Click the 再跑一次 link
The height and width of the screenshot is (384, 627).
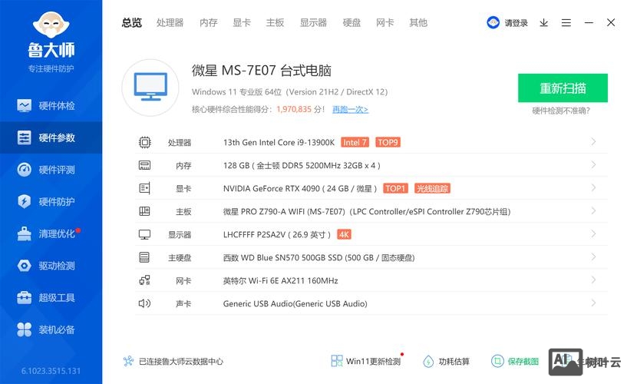(350, 109)
